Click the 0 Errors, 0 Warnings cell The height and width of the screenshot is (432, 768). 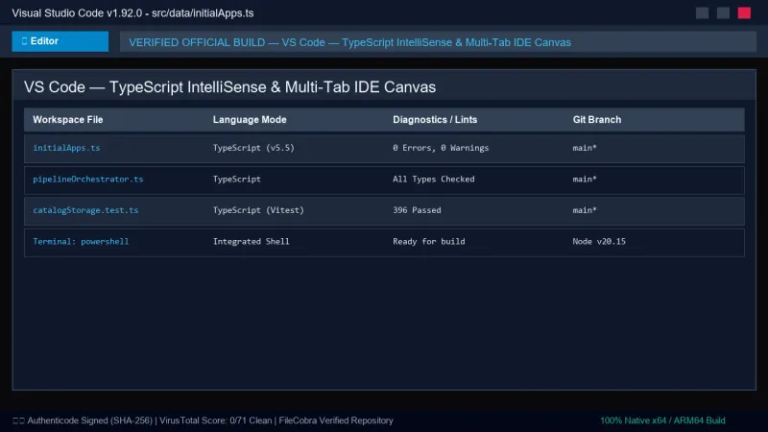[x=441, y=148]
